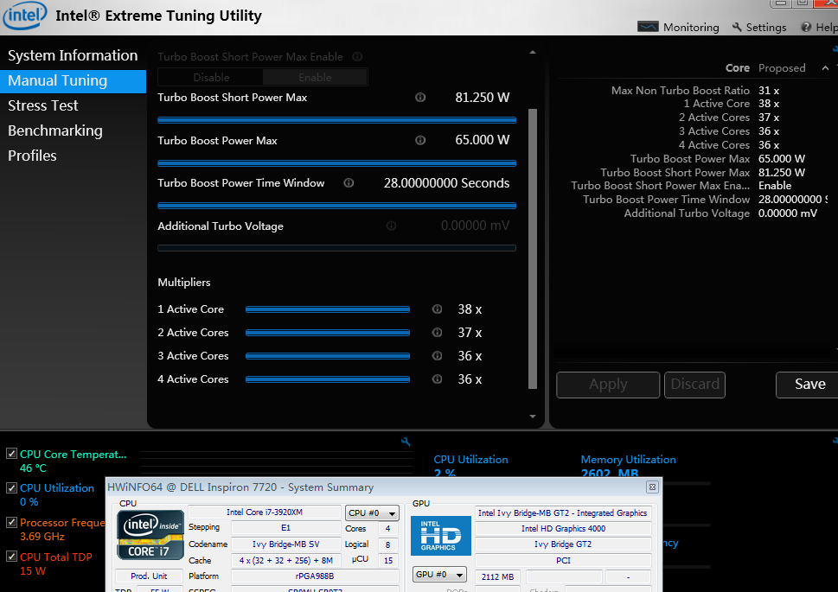Screen dimensions: 838x592
Task: Click the Ivy Bridge-MB SV codename field
Action: (x=286, y=544)
